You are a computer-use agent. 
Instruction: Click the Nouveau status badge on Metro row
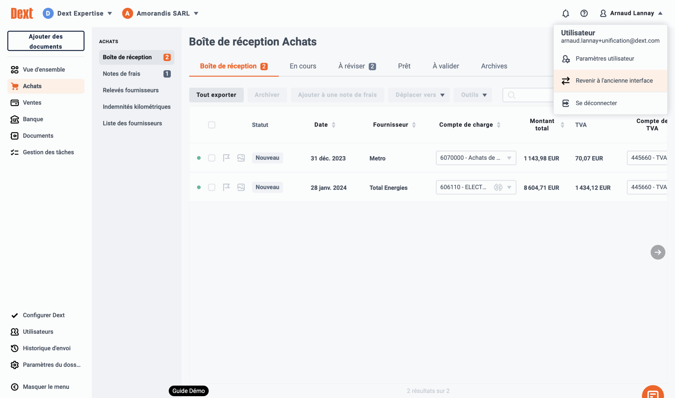click(x=267, y=158)
